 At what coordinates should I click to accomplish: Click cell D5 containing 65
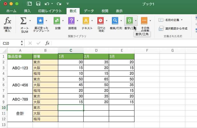[96, 79]
